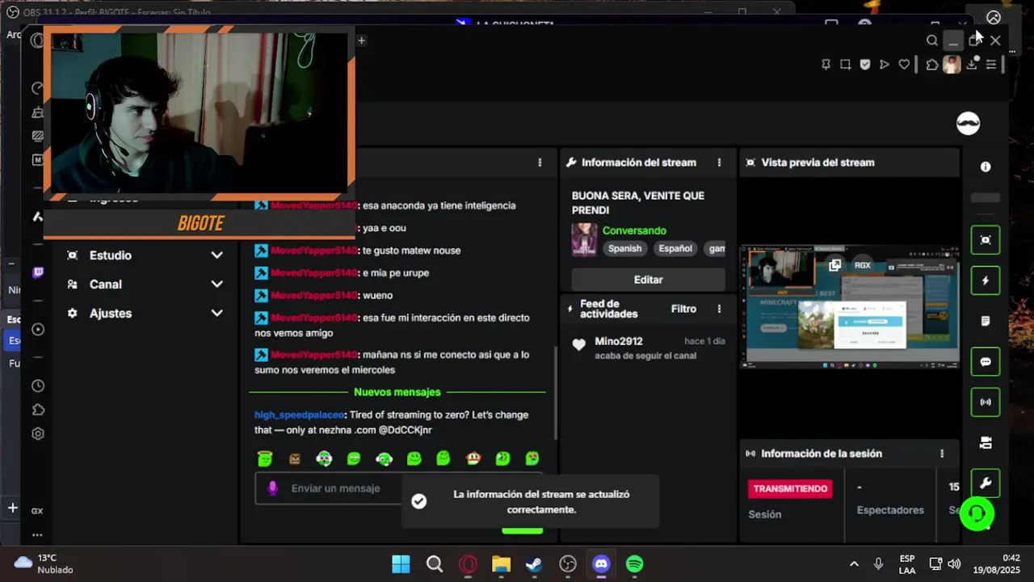Open the Windows Start menu

[401, 564]
